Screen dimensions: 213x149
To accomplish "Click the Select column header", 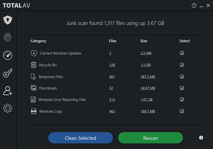I will pyautogui.click(x=185, y=41).
